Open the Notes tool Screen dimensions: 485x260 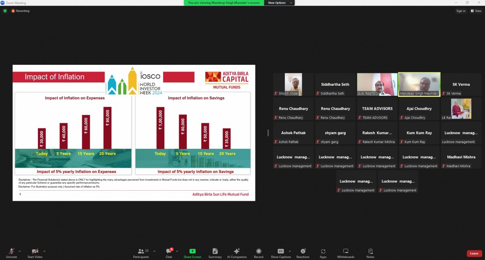pyautogui.click(x=370, y=253)
